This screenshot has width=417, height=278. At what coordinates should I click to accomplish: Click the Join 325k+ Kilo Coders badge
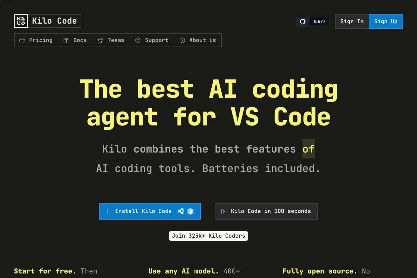click(x=208, y=236)
